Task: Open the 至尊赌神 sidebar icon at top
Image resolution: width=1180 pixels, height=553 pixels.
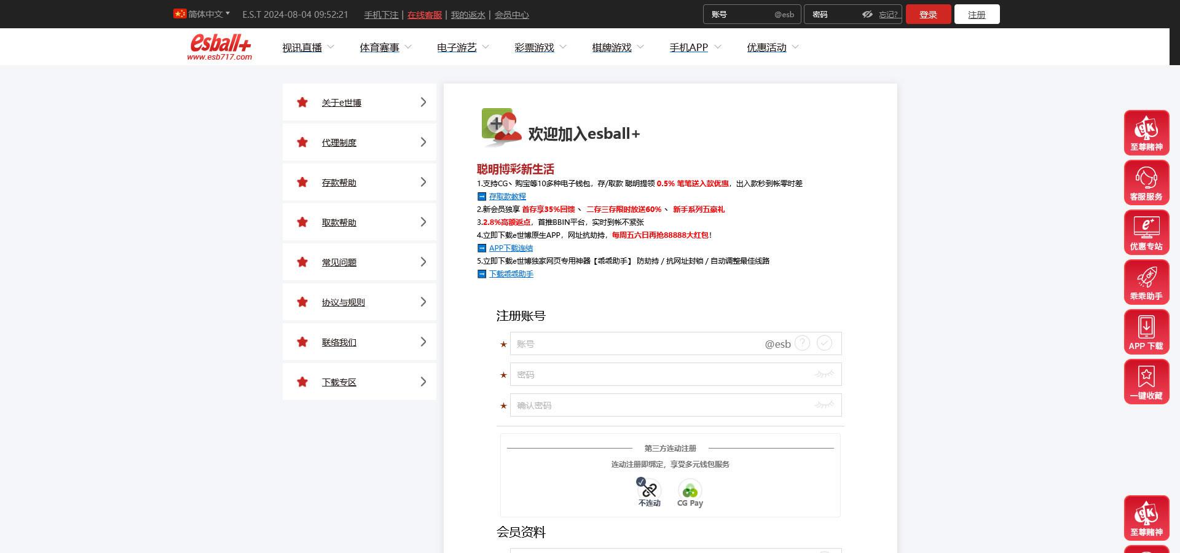Action: coord(1146,133)
